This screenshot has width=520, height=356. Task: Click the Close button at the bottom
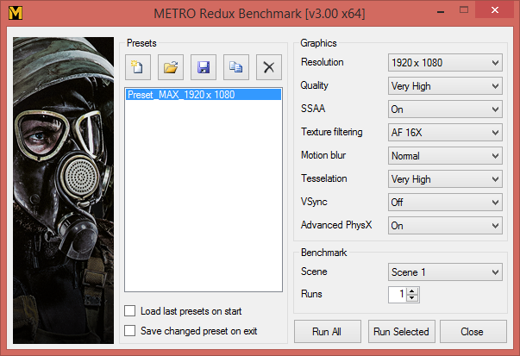point(473,332)
